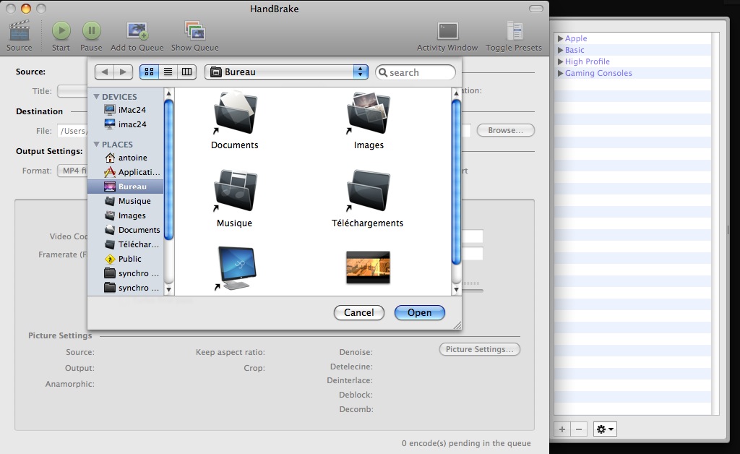Switch file dialog to list view
The image size is (740, 454).
168,72
